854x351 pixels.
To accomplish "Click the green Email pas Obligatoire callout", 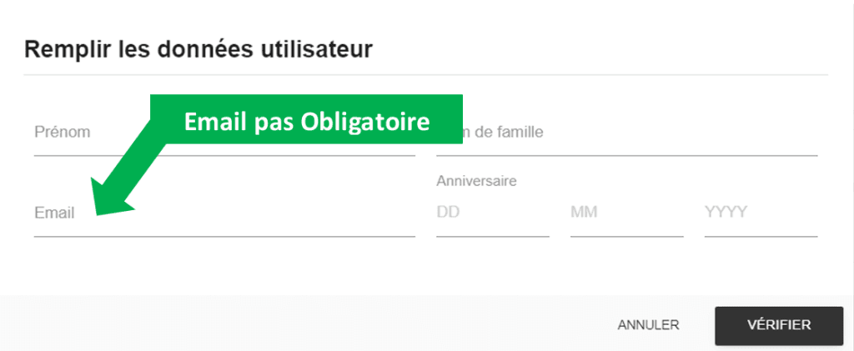I will 306,122.
